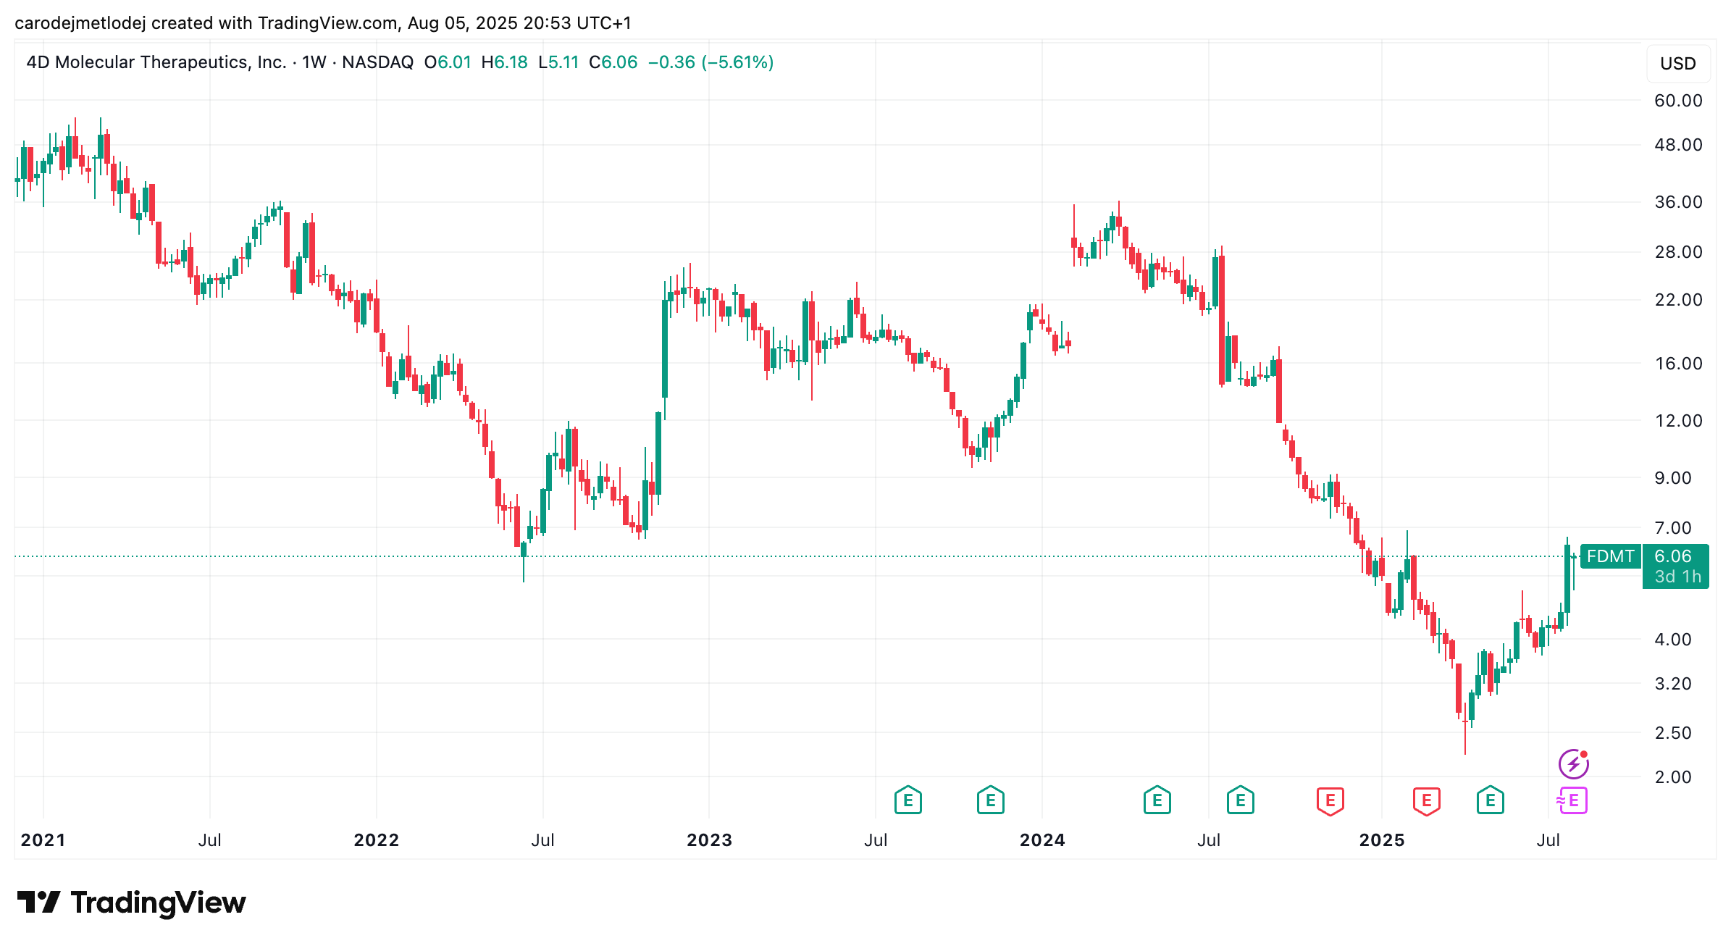Viewport: 1731px width, 946px height.
Task: Click the magenta upcoming earnings marker
Action: click(1572, 800)
